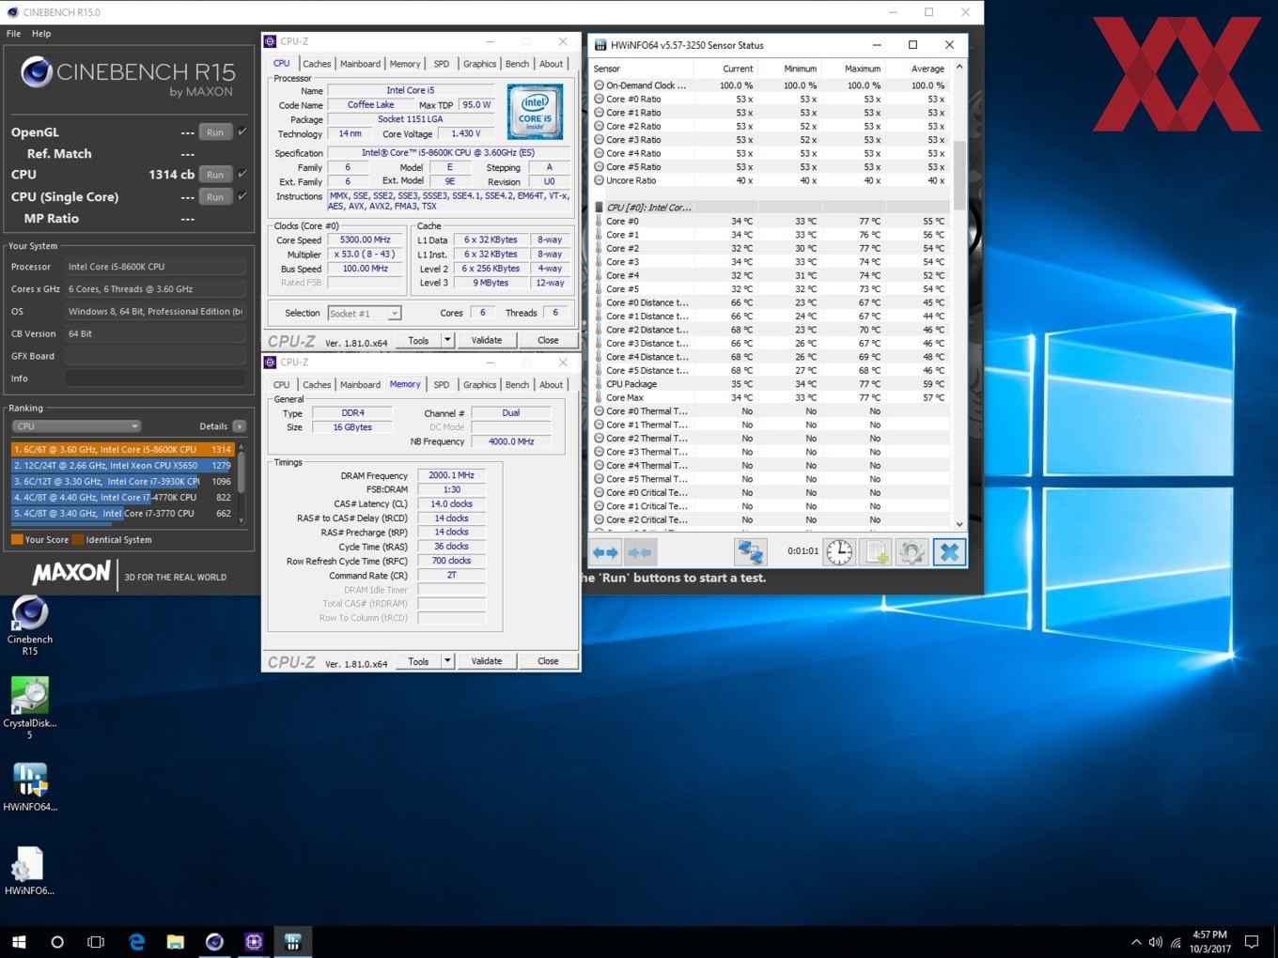Click HWiNFO start logging sheet icon
This screenshot has width=1278, height=958.
point(876,552)
